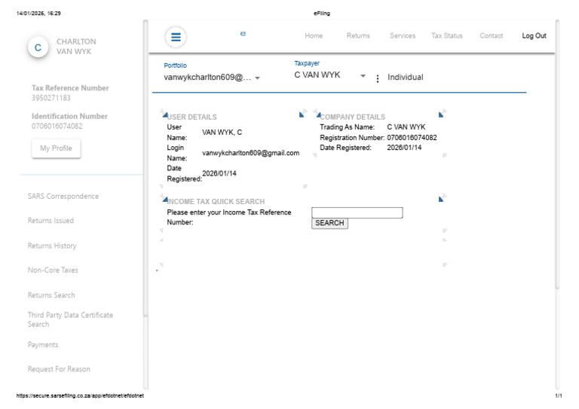Open Returns Search in sidebar

[x=51, y=295]
